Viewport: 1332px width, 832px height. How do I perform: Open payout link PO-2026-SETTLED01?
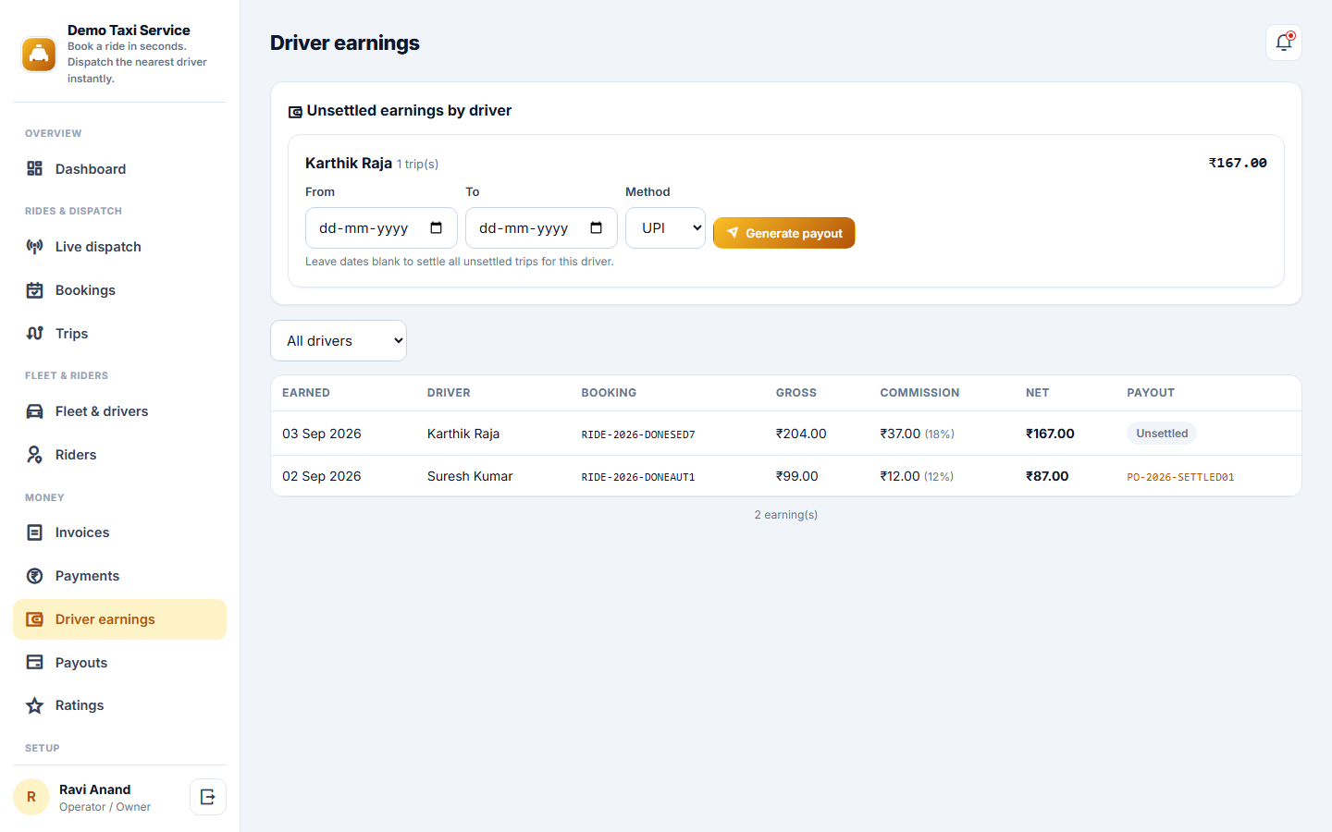[1180, 477]
